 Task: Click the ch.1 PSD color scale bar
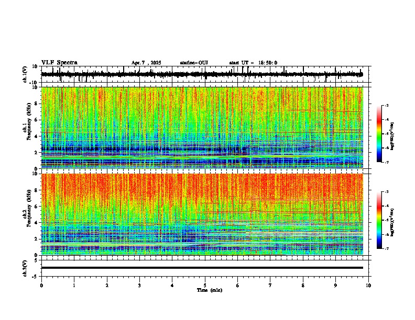379,134
